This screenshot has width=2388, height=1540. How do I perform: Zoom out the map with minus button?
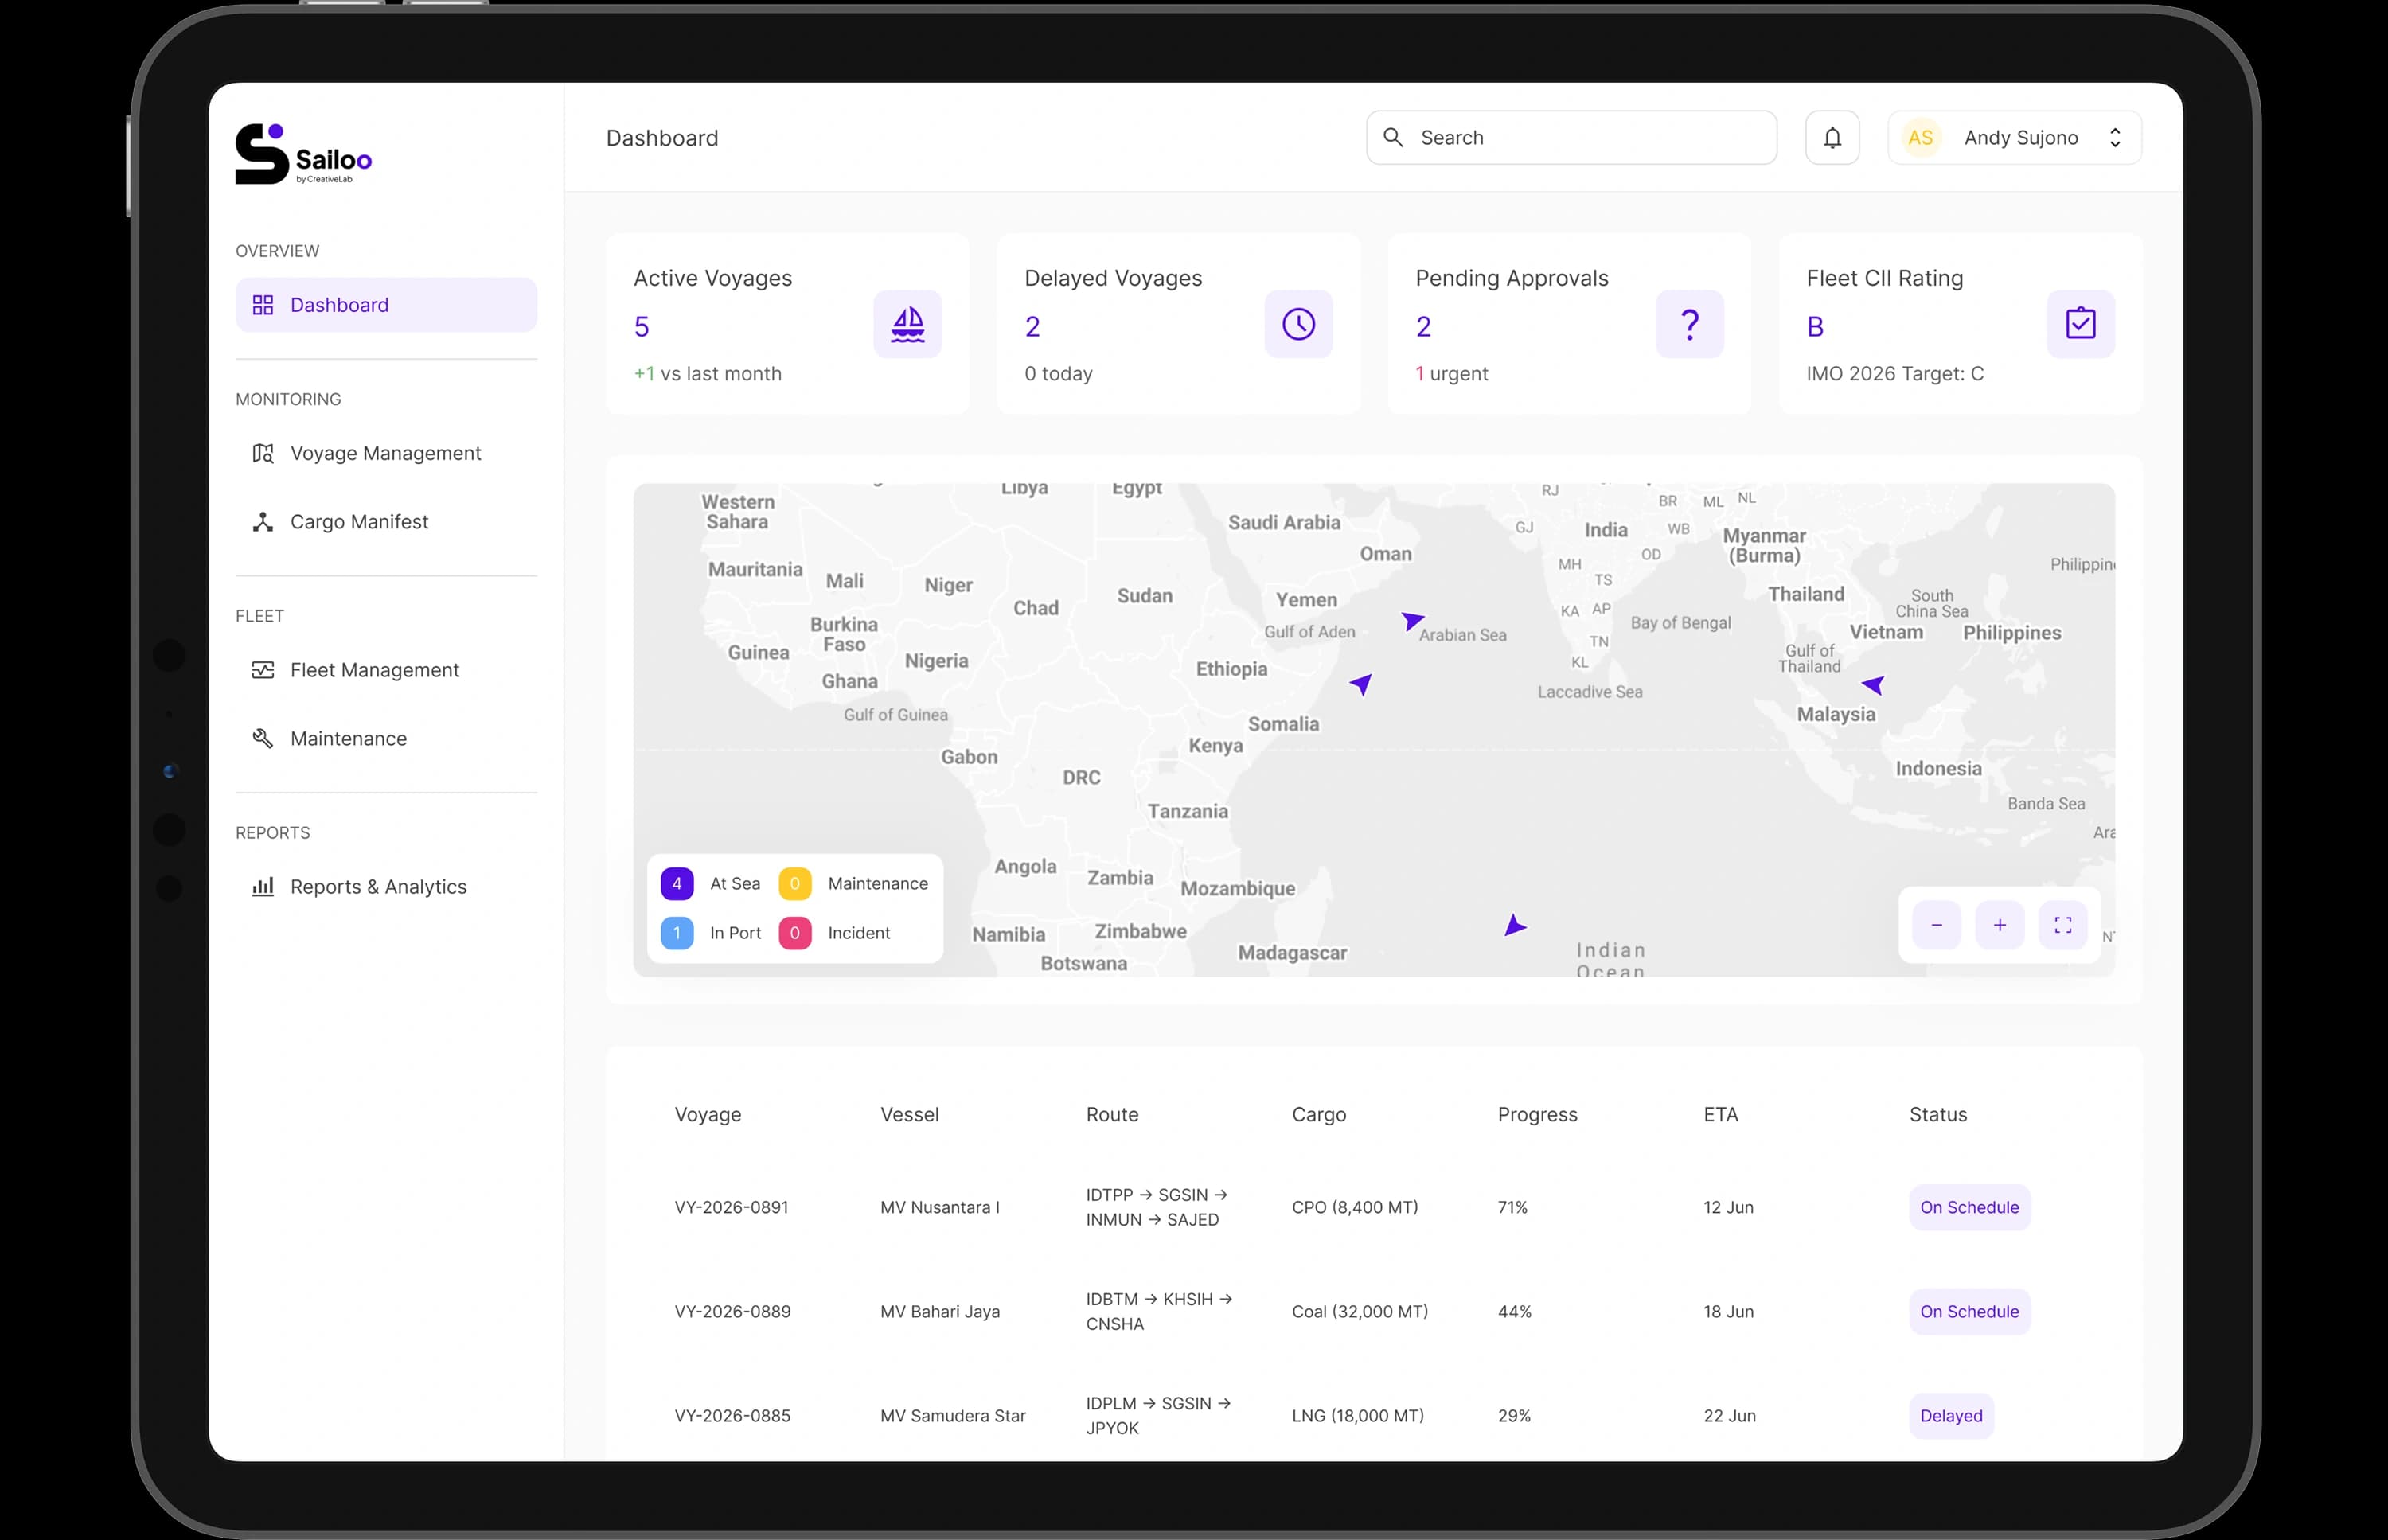1936,925
